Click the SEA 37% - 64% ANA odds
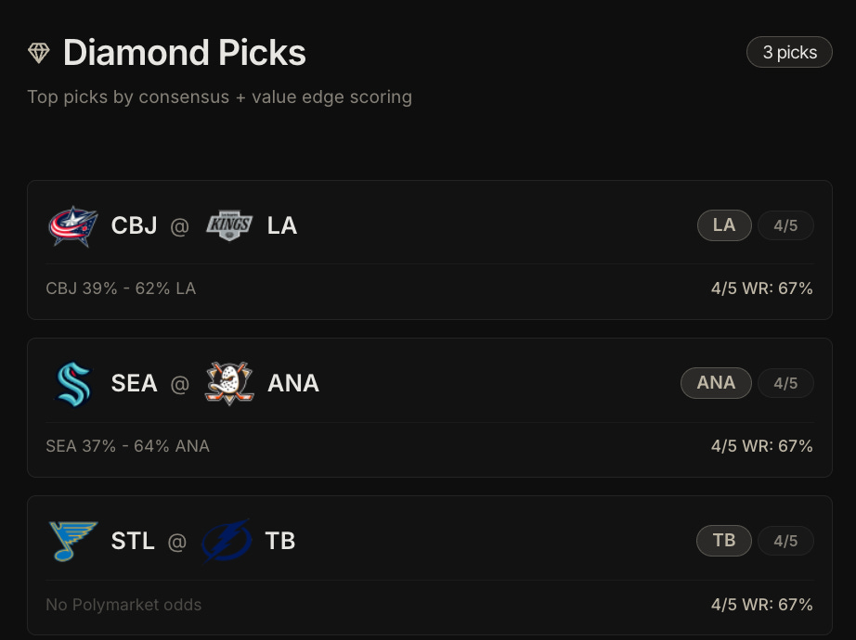 tap(127, 446)
